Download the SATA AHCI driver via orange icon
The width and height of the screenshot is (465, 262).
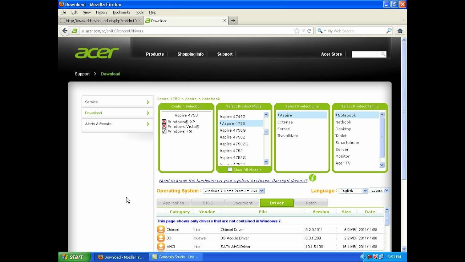coord(161,246)
